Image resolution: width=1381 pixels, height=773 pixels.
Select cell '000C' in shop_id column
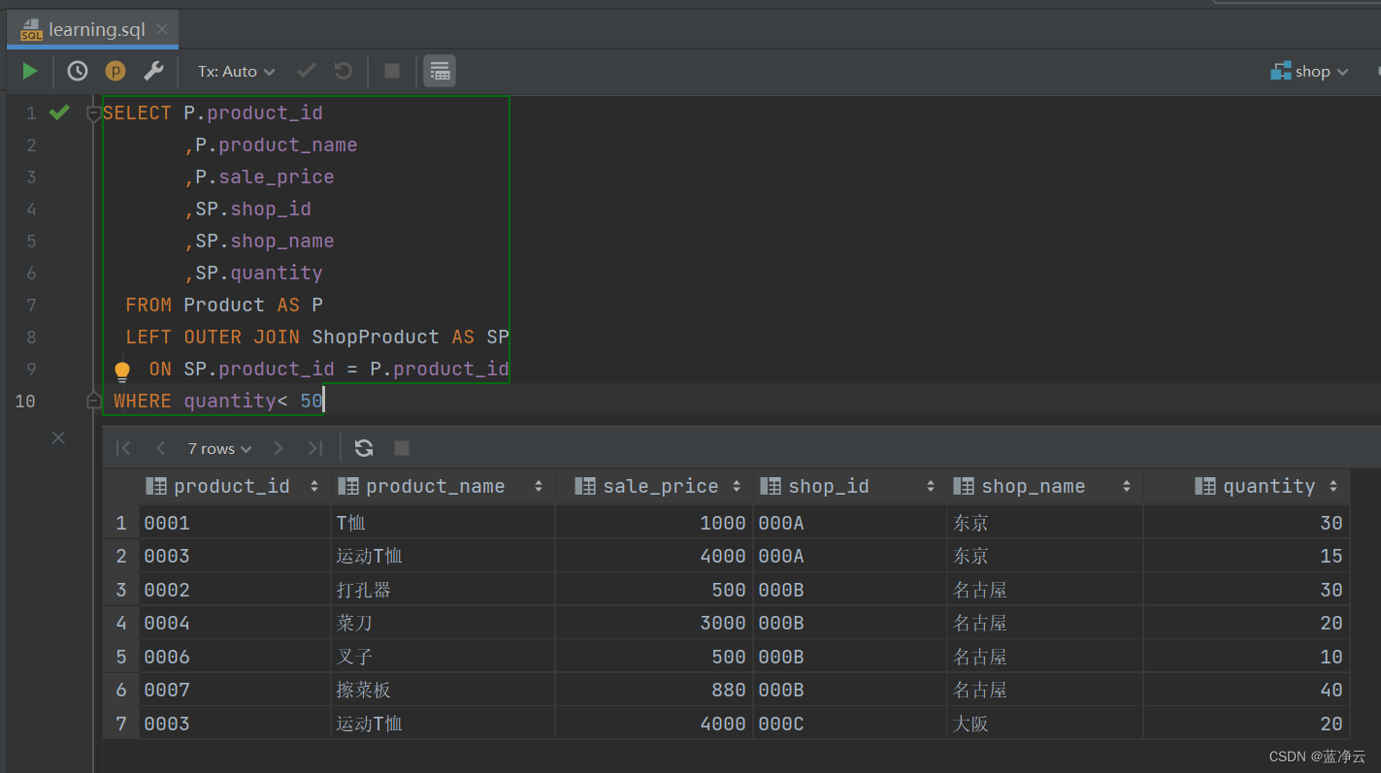(x=850, y=724)
